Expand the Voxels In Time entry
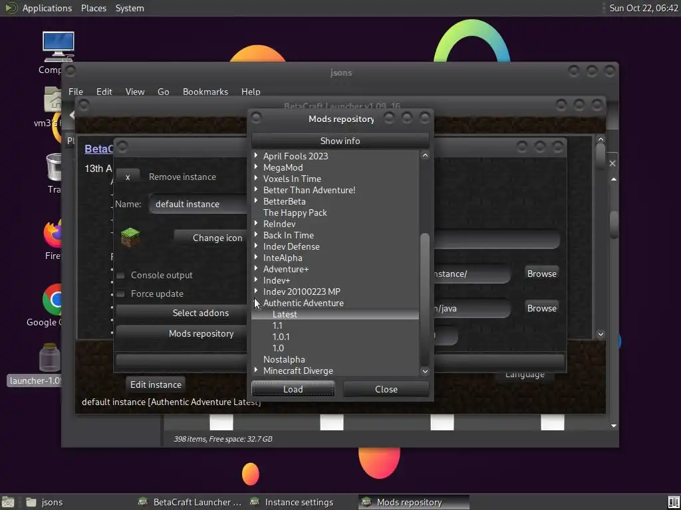 [x=256, y=178]
